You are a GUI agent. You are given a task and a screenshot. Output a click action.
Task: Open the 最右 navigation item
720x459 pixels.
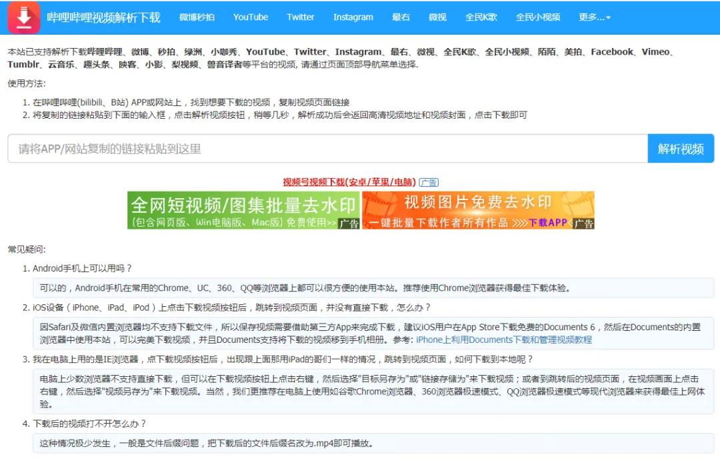coord(401,17)
